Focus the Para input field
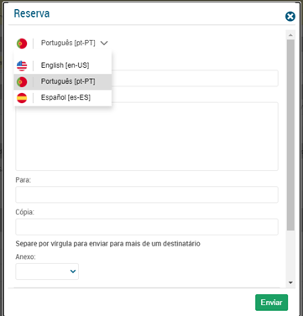The width and height of the screenshot is (303, 316). click(147, 194)
